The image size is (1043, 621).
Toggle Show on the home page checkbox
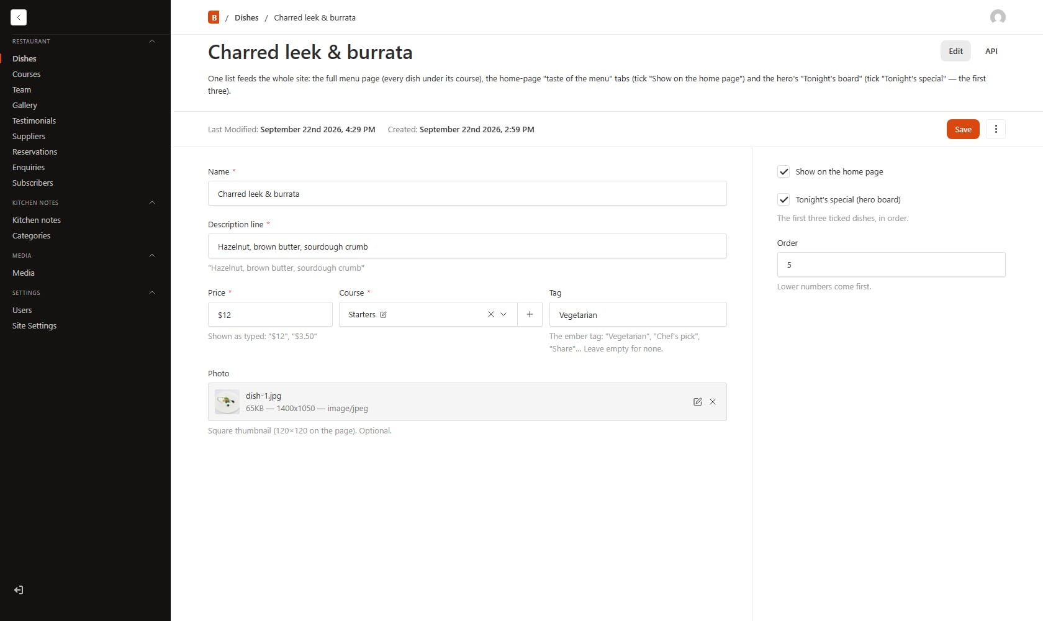(783, 171)
